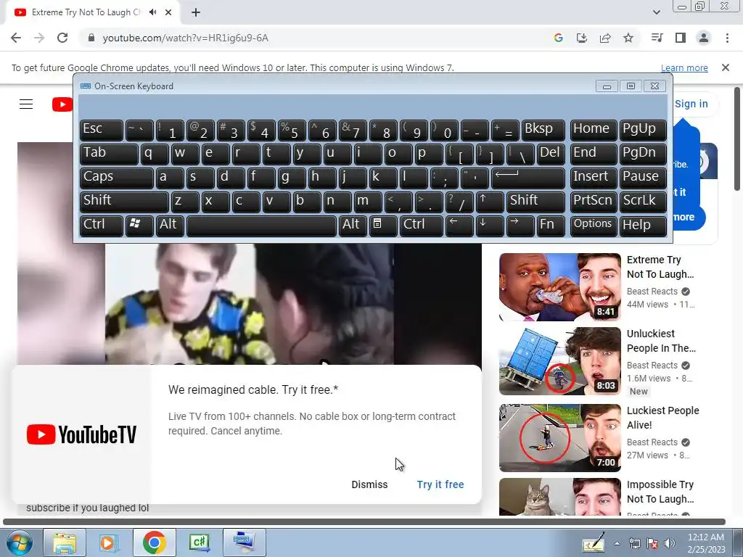Toggle the ScrLk key on the keyboard
Viewport: 743px width, 557px height.
(643, 202)
